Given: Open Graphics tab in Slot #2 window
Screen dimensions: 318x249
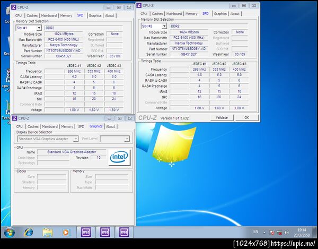Looking at the screenshot, I should click(220, 14).
